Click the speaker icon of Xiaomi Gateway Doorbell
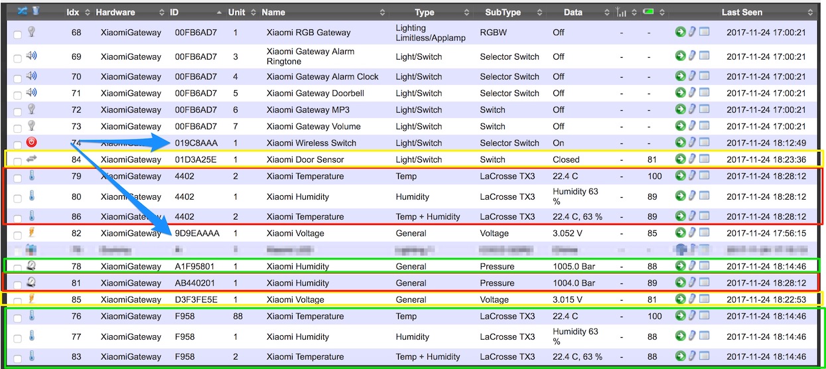Viewport: 826px width, 369px height. [x=31, y=92]
